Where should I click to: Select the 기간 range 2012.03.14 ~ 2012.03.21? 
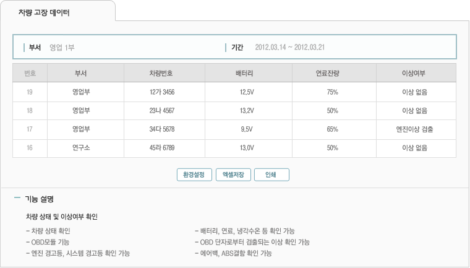pyautogui.click(x=290, y=48)
